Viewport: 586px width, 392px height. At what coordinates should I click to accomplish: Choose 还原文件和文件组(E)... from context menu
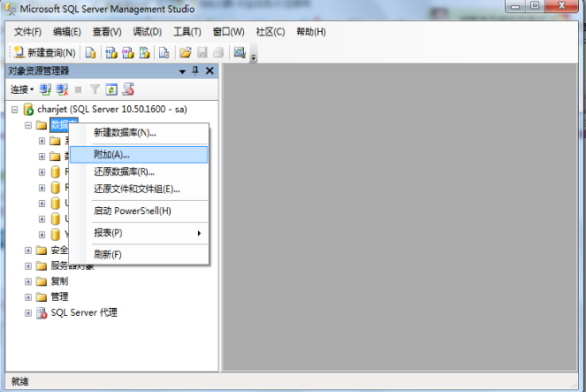coord(139,189)
